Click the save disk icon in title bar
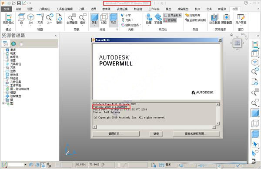261x169 pixels. 19,3
